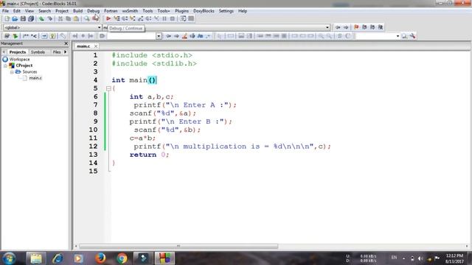
Task: Open the function list dropdown arrow
Action: [x=327, y=27]
